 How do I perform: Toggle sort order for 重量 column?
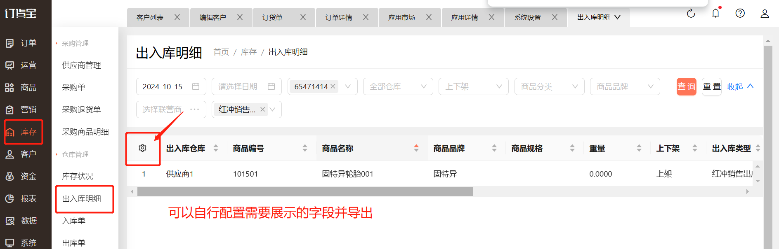(639, 148)
